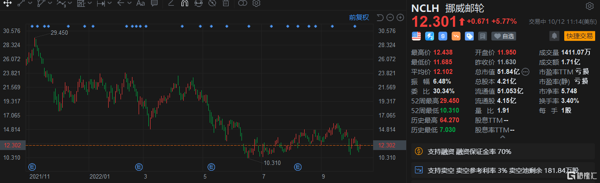Click the blue price tag icon

tap(469, 36)
